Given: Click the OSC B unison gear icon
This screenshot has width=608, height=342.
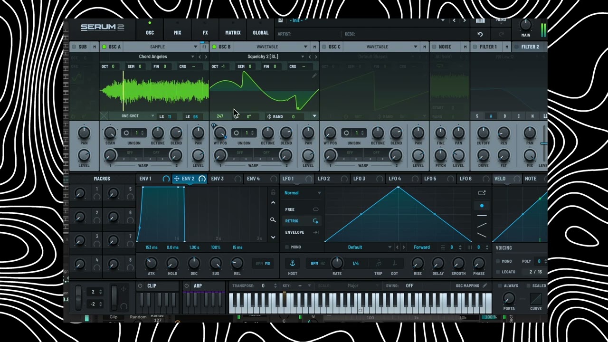Looking at the screenshot, I should click(236, 133).
